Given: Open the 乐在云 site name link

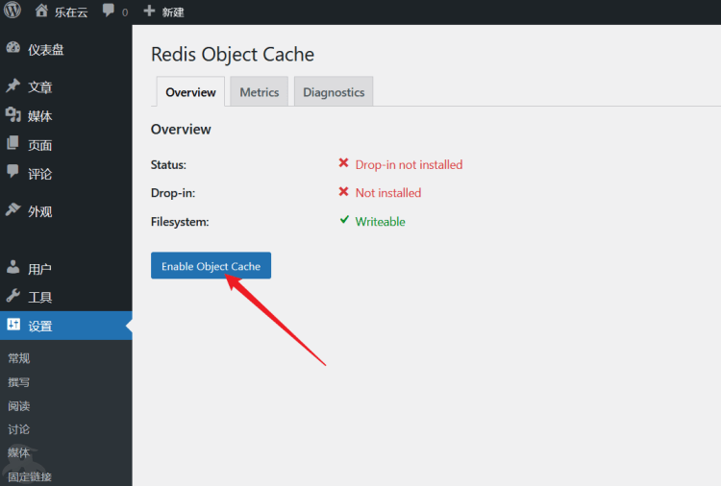Looking at the screenshot, I should click(x=71, y=12).
